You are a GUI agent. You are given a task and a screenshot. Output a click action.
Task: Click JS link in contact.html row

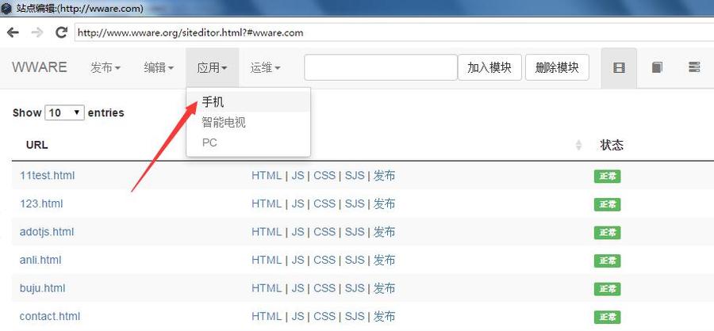297,317
